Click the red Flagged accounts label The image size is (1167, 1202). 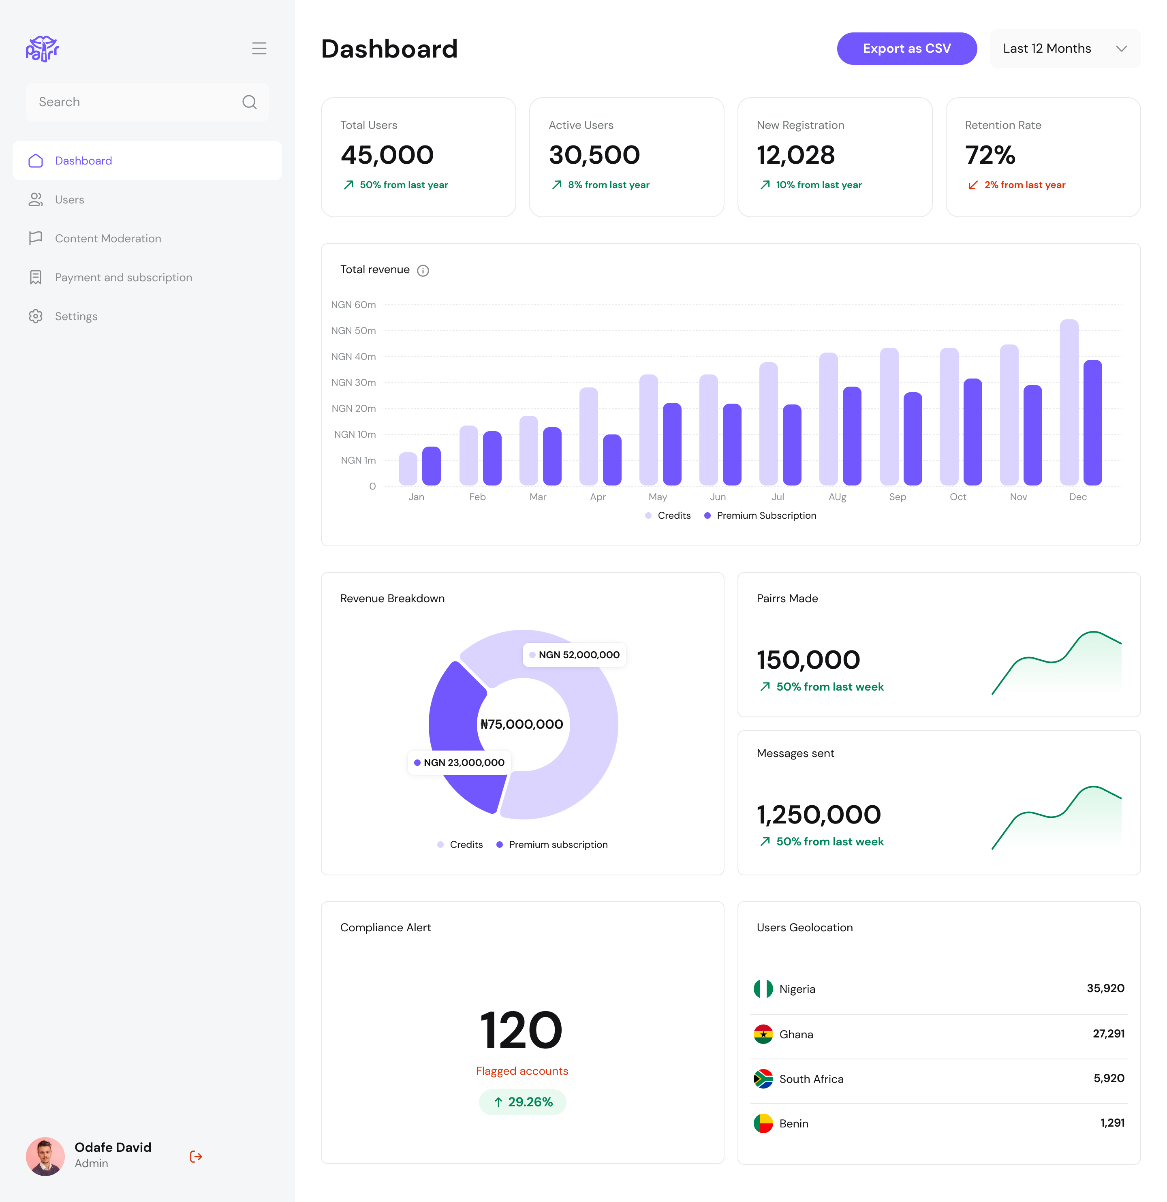tap(522, 1071)
